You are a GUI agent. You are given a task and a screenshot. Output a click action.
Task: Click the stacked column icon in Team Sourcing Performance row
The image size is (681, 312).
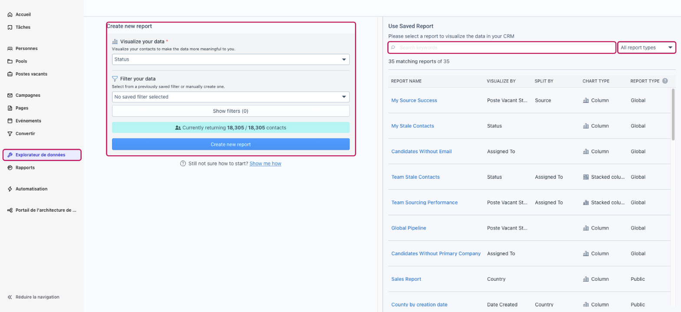pyautogui.click(x=586, y=203)
